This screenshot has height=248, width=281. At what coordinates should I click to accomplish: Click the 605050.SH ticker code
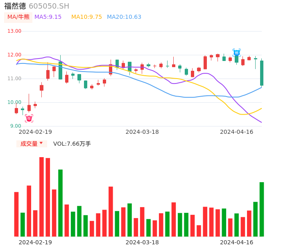[49, 6]
